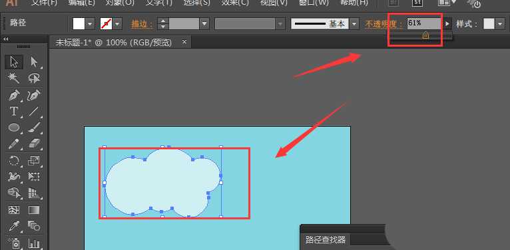The width and height of the screenshot is (510, 250).
Task: Open the stroke weight dropdown
Action: point(204,23)
